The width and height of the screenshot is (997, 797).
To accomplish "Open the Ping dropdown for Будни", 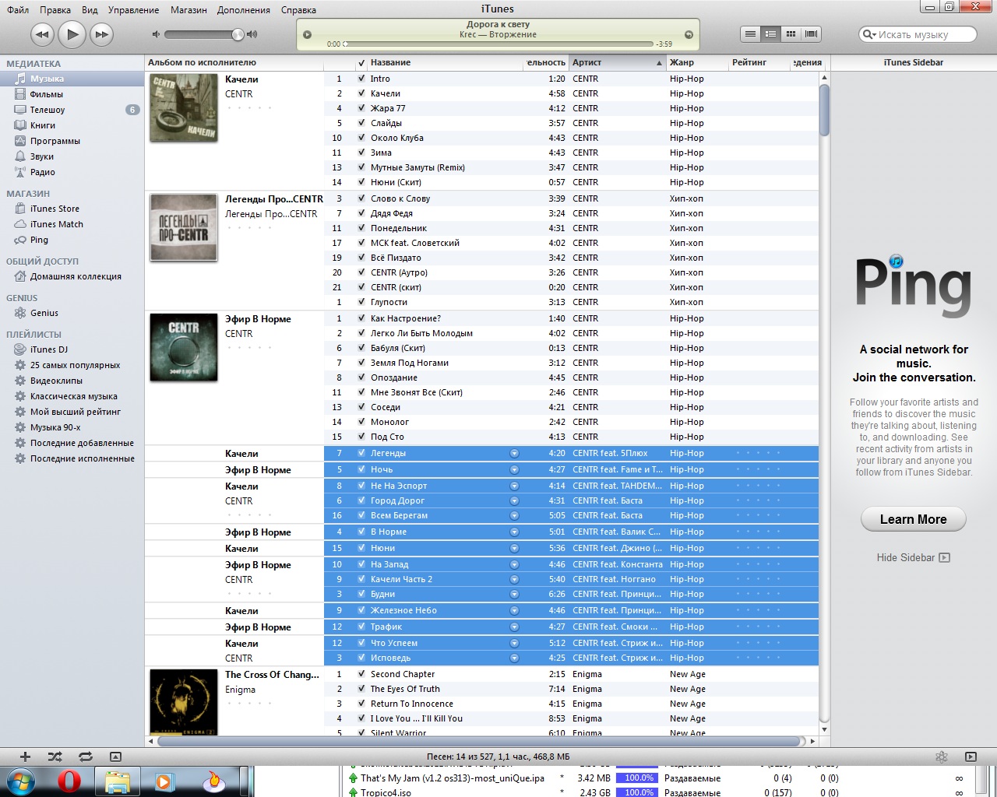I will click(514, 594).
